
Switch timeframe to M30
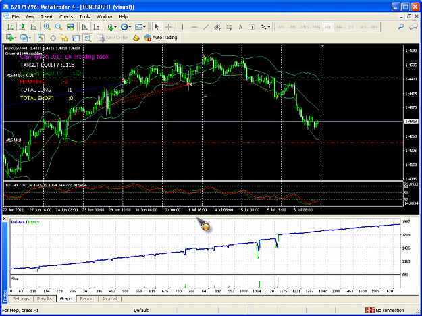316,27
